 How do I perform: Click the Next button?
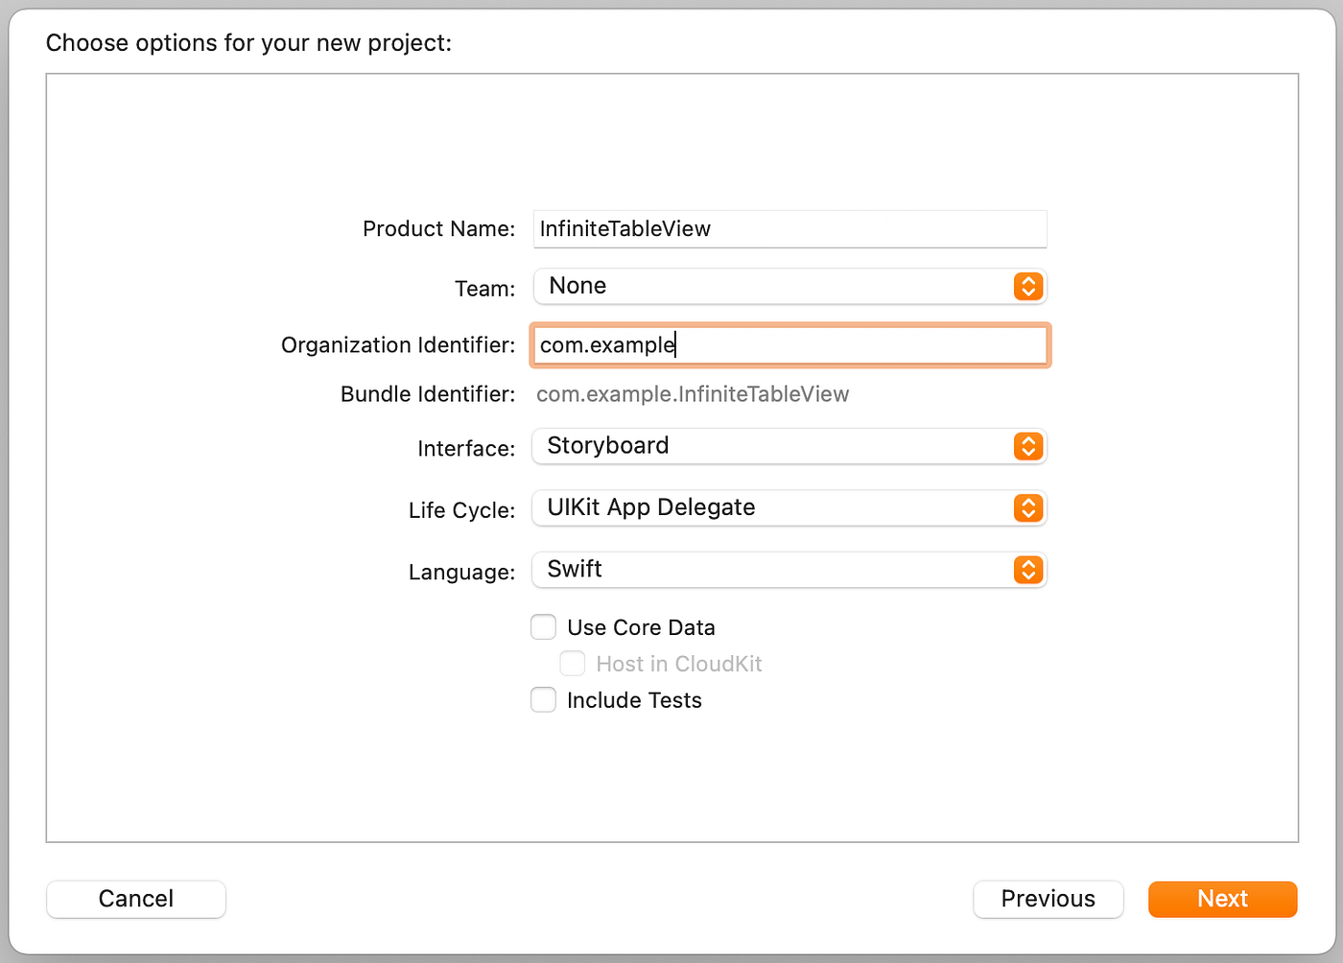coord(1222,899)
